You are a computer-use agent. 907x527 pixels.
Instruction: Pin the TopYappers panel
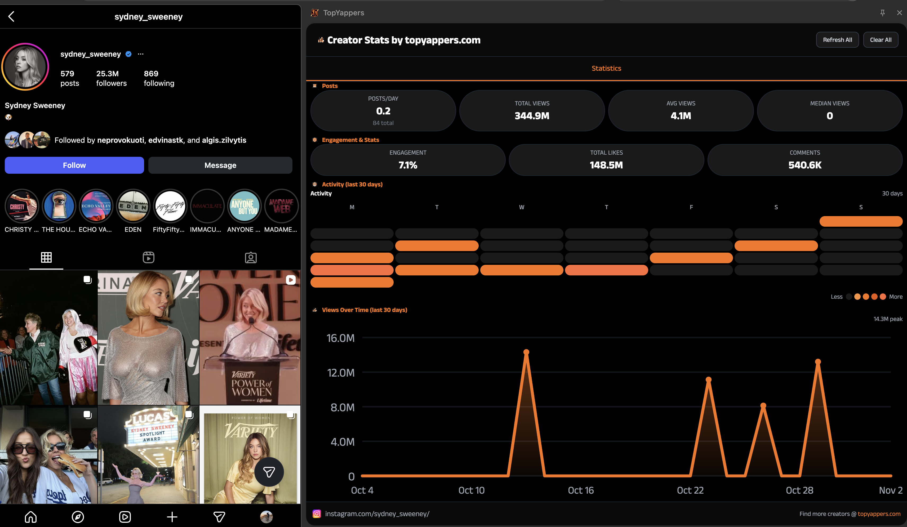(x=883, y=13)
